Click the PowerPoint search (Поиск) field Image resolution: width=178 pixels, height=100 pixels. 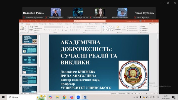[90, 21]
